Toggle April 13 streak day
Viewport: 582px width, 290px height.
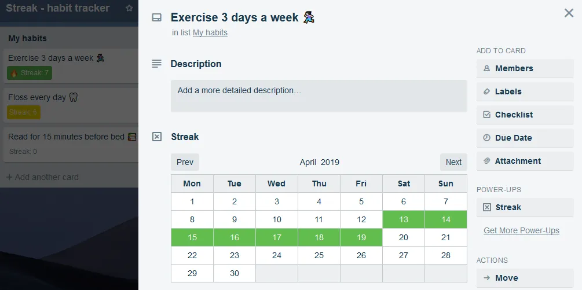click(404, 219)
